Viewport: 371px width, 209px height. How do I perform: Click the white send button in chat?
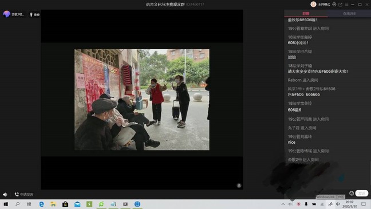[x=361, y=194]
